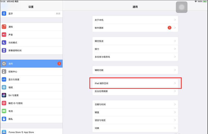The height and width of the screenshot is (134, 208).
Task: Tap the Bluetooth icon in sidebar
Action: tap(4, 14)
